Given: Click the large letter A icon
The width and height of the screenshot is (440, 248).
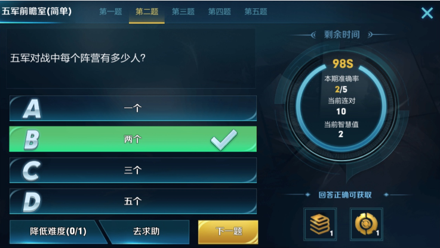Looking at the screenshot, I should (32, 108).
